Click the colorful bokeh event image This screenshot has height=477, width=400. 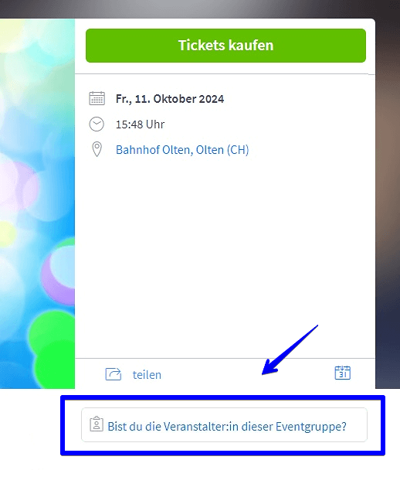tap(37, 203)
